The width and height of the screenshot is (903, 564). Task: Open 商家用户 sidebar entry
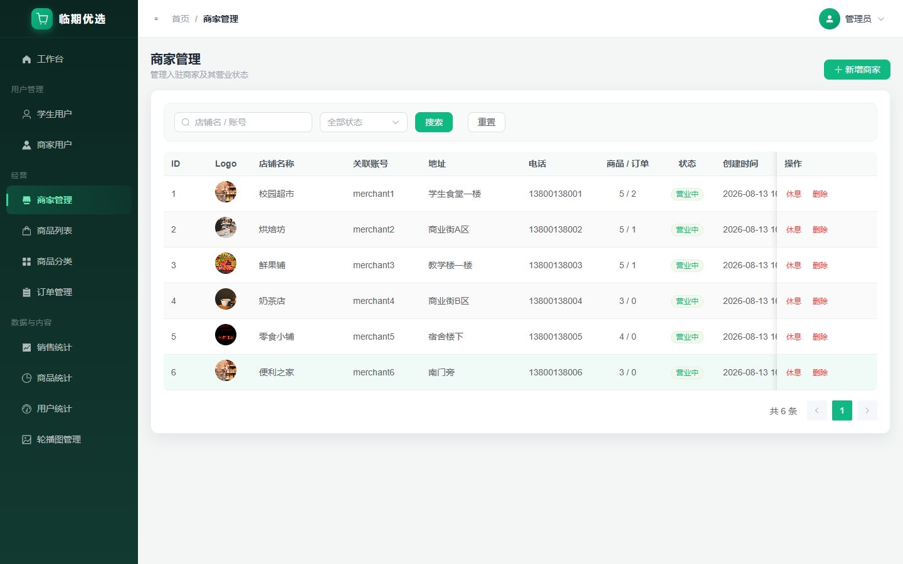coord(69,145)
